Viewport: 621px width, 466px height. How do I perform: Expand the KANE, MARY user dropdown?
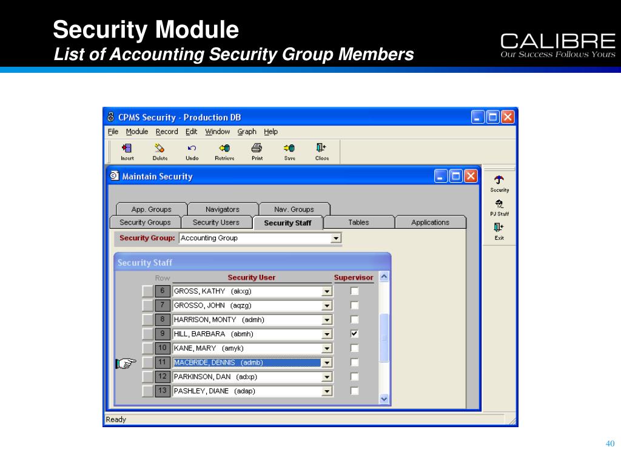[327, 349]
